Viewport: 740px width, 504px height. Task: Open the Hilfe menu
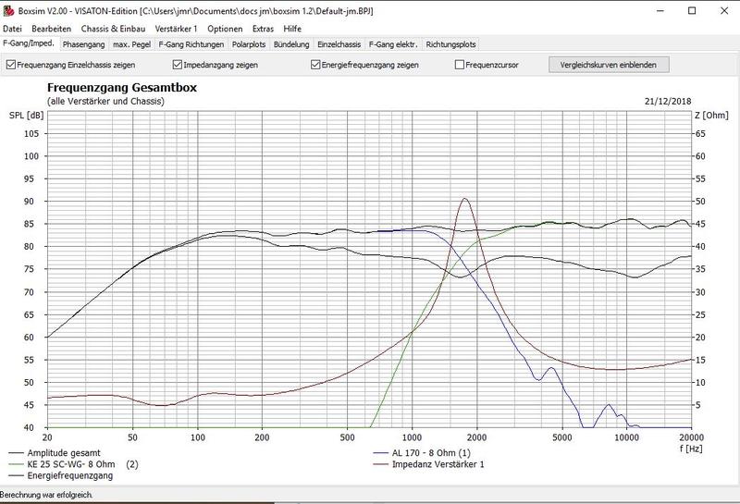pos(293,29)
